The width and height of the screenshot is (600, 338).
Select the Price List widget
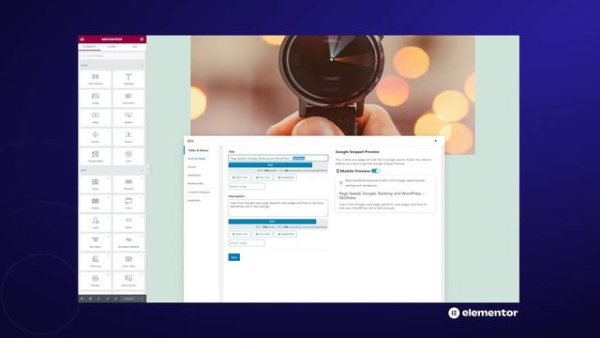point(96,262)
